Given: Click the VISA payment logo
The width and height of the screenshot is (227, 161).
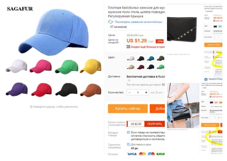Looking at the screenshot, I should click(x=132, y=154).
